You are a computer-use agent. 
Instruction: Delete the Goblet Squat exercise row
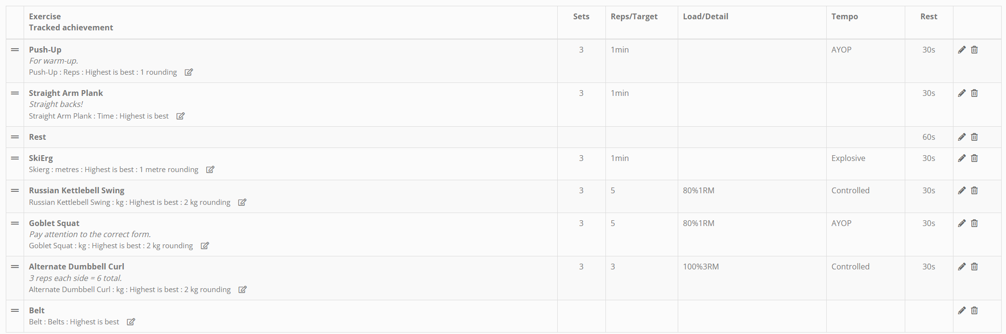pyautogui.click(x=974, y=223)
